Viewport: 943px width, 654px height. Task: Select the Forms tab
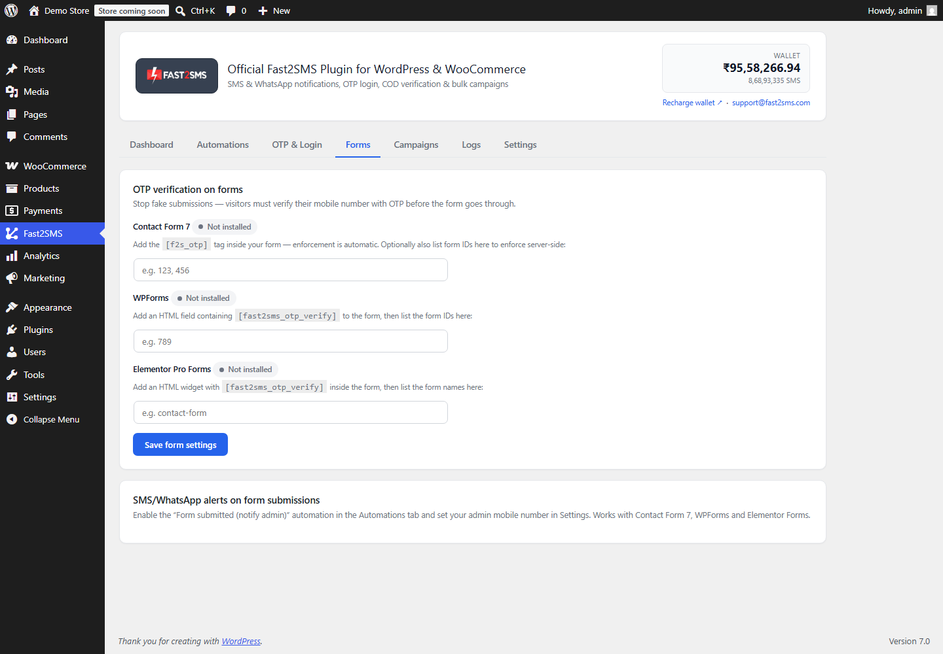358,145
